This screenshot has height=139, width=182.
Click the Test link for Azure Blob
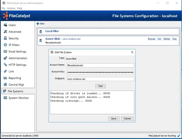[x=174, y=39]
